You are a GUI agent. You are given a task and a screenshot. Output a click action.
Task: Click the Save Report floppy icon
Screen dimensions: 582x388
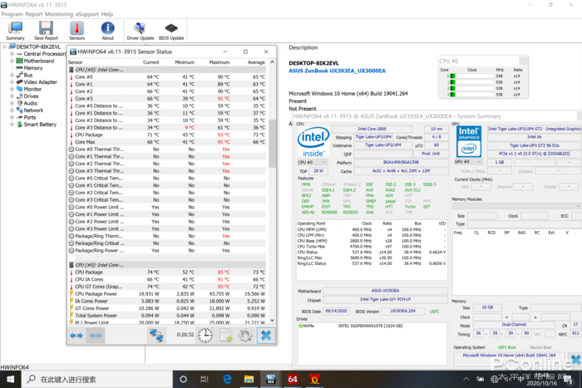click(46, 29)
